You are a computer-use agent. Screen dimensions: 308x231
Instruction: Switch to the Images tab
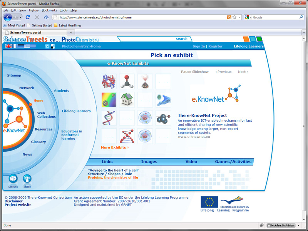[149, 162]
